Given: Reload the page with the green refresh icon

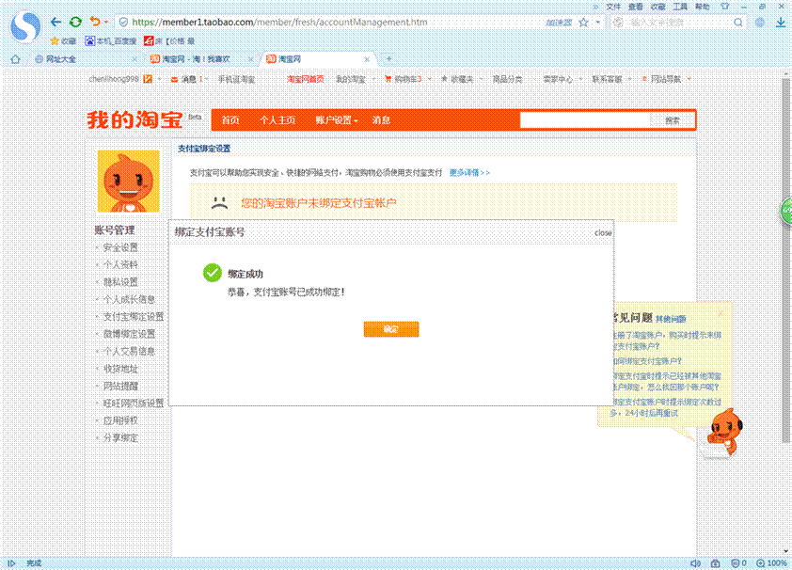Looking at the screenshot, I should pyautogui.click(x=75, y=22).
